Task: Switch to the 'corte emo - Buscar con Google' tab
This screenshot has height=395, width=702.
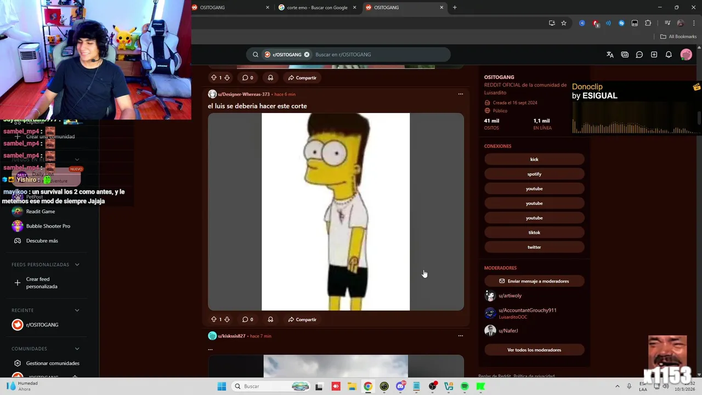Action: click(x=317, y=8)
